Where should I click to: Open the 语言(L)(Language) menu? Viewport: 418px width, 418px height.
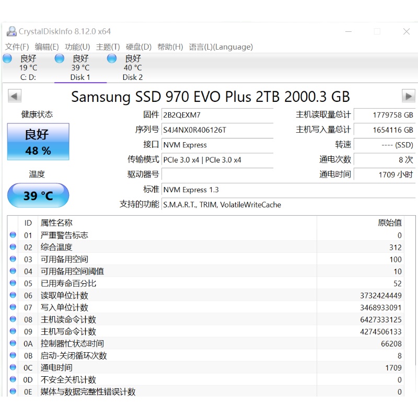221,47
